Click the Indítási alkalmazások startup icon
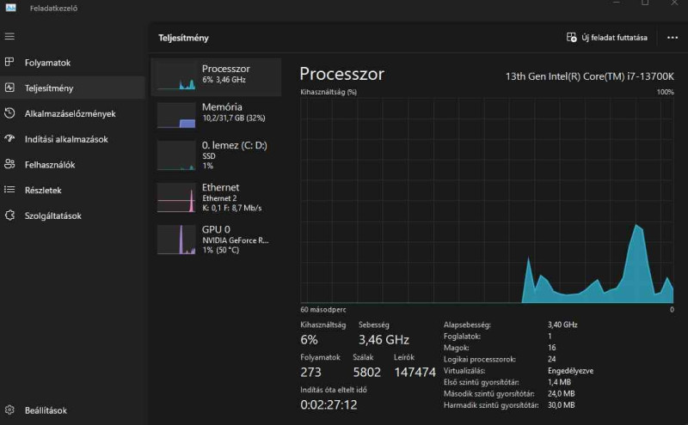Screen dimensions: 688x425 point(9,138)
